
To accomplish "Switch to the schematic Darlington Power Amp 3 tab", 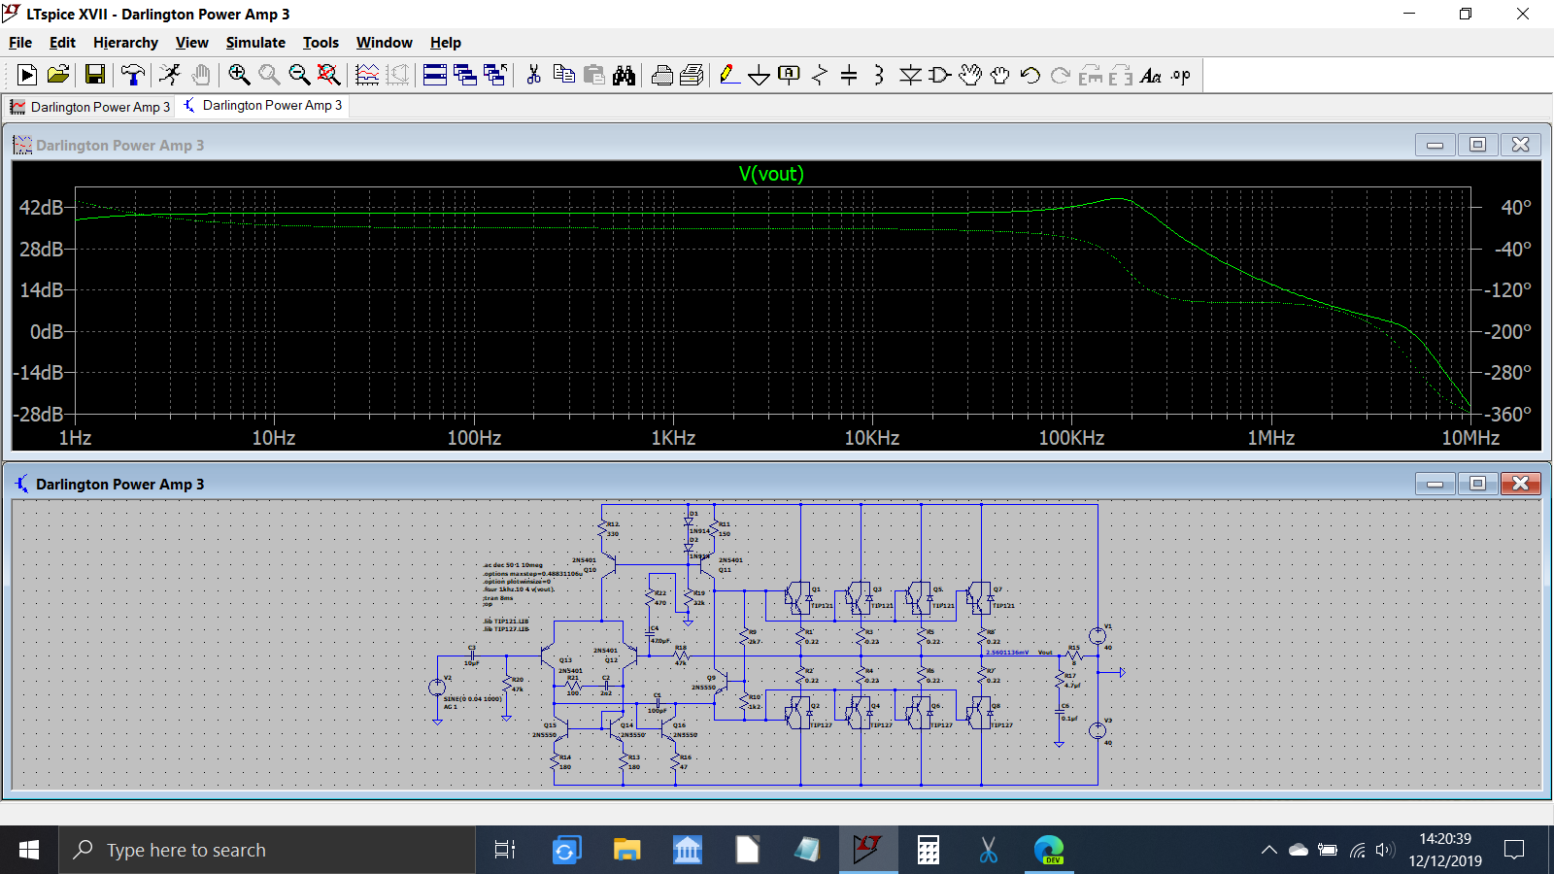I will point(262,105).
